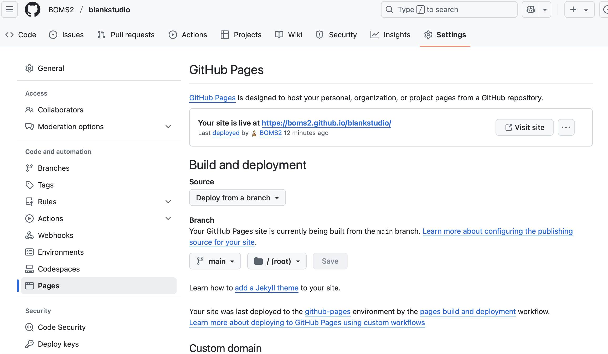The height and width of the screenshot is (354, 608).
Task: Expand Copilot dropdown arrow
Action: (x=545, y=9)
